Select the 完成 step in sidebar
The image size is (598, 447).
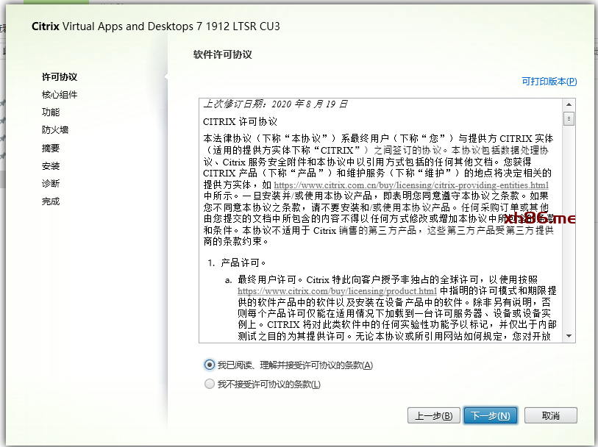coord(51,201)
